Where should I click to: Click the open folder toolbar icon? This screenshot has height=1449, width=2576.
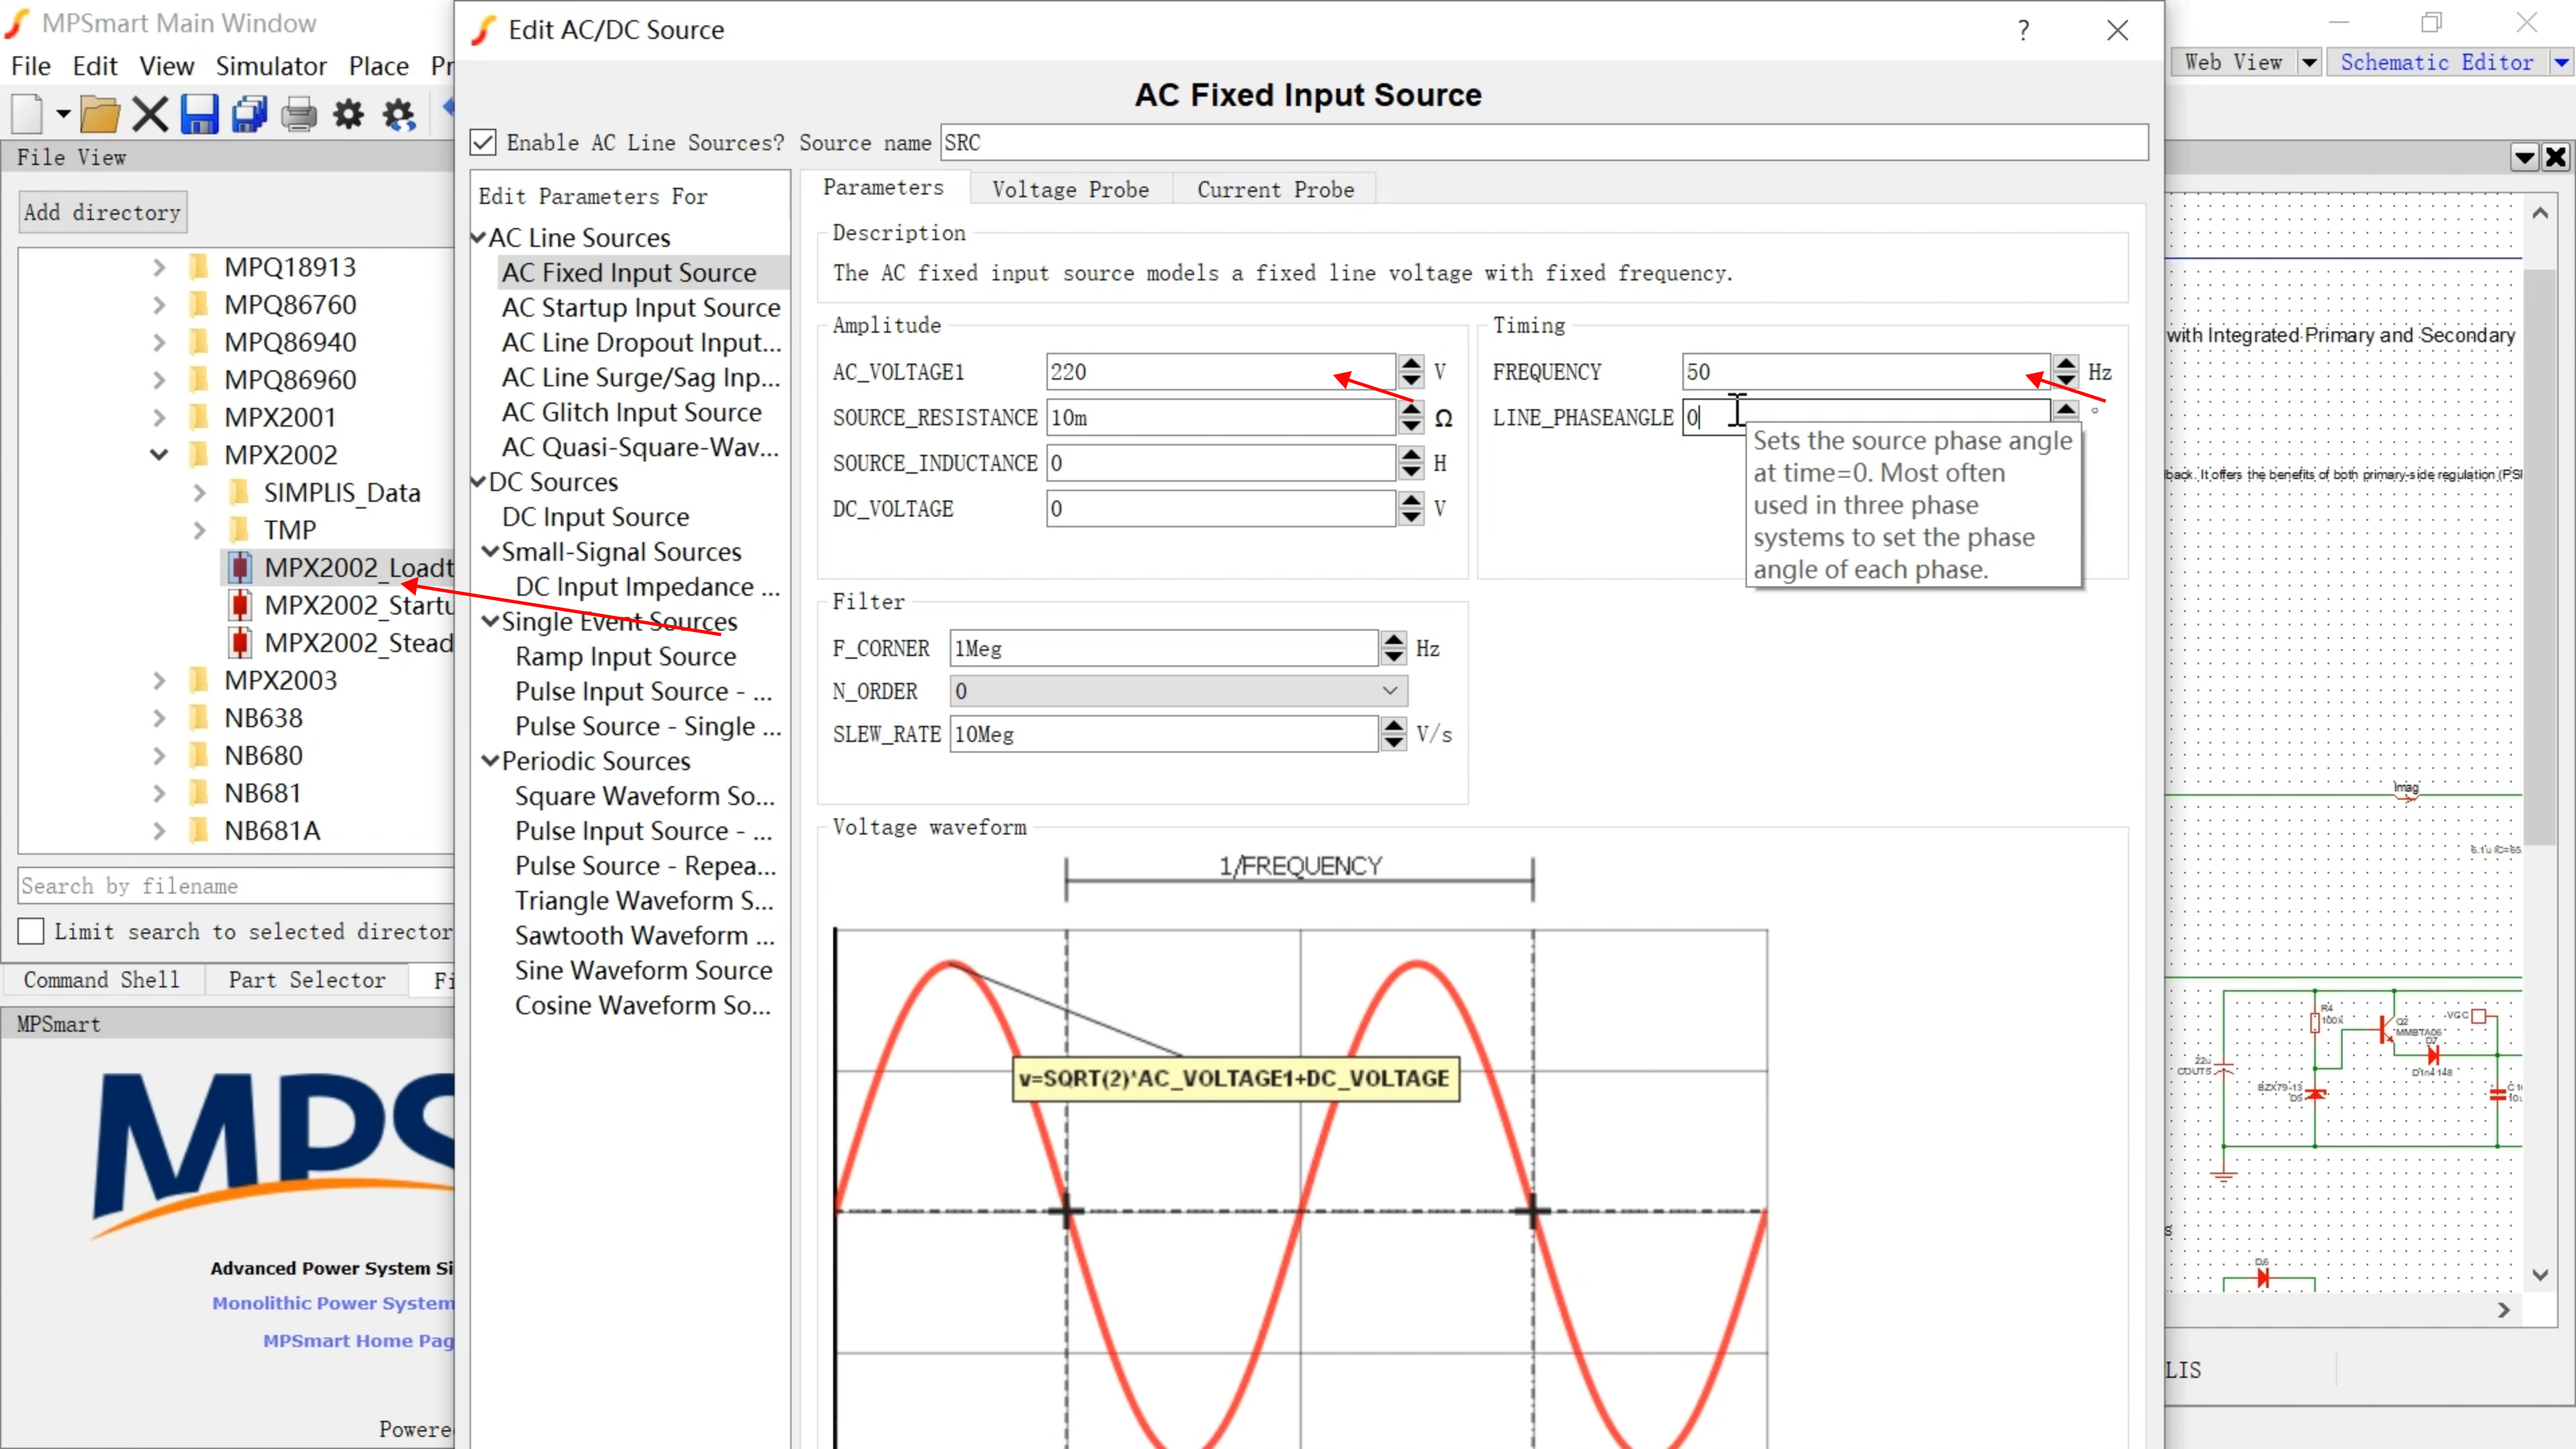pos(99,115)
